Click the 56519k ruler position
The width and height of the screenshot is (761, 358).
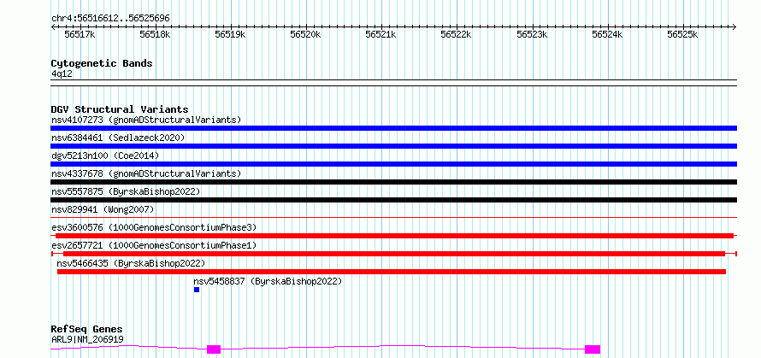(x=231, y=34)
